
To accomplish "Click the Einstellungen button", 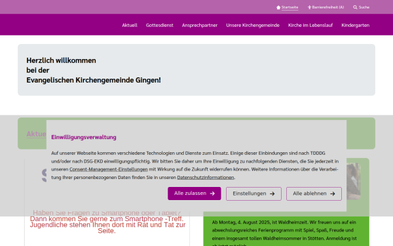I will click(x=253, y=194).
